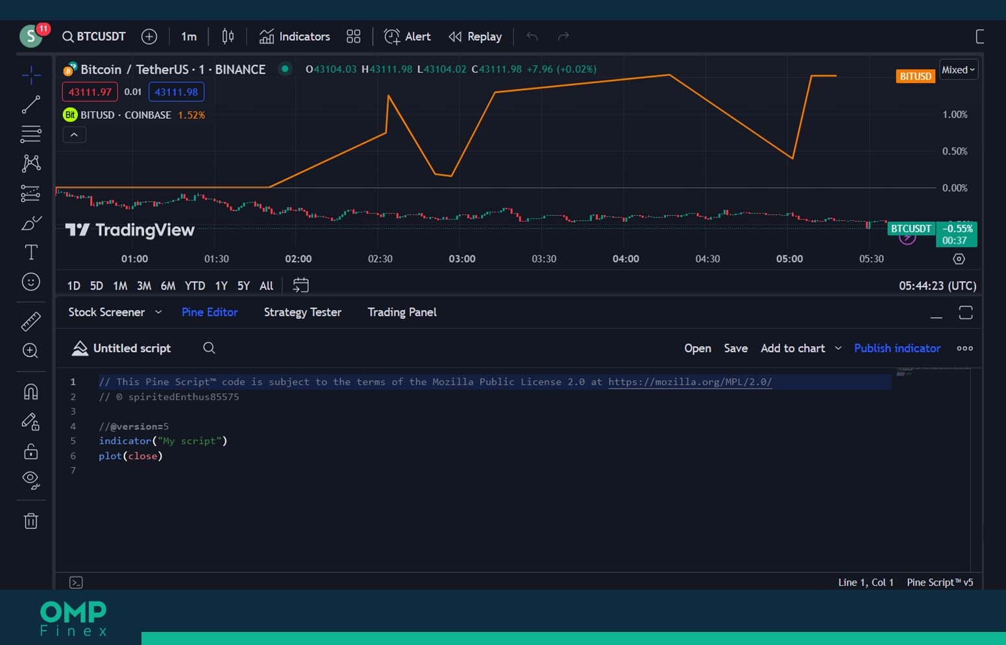The image size is (1006, 645).
Task: Set the time range to 6M
Action: (168, 286)
